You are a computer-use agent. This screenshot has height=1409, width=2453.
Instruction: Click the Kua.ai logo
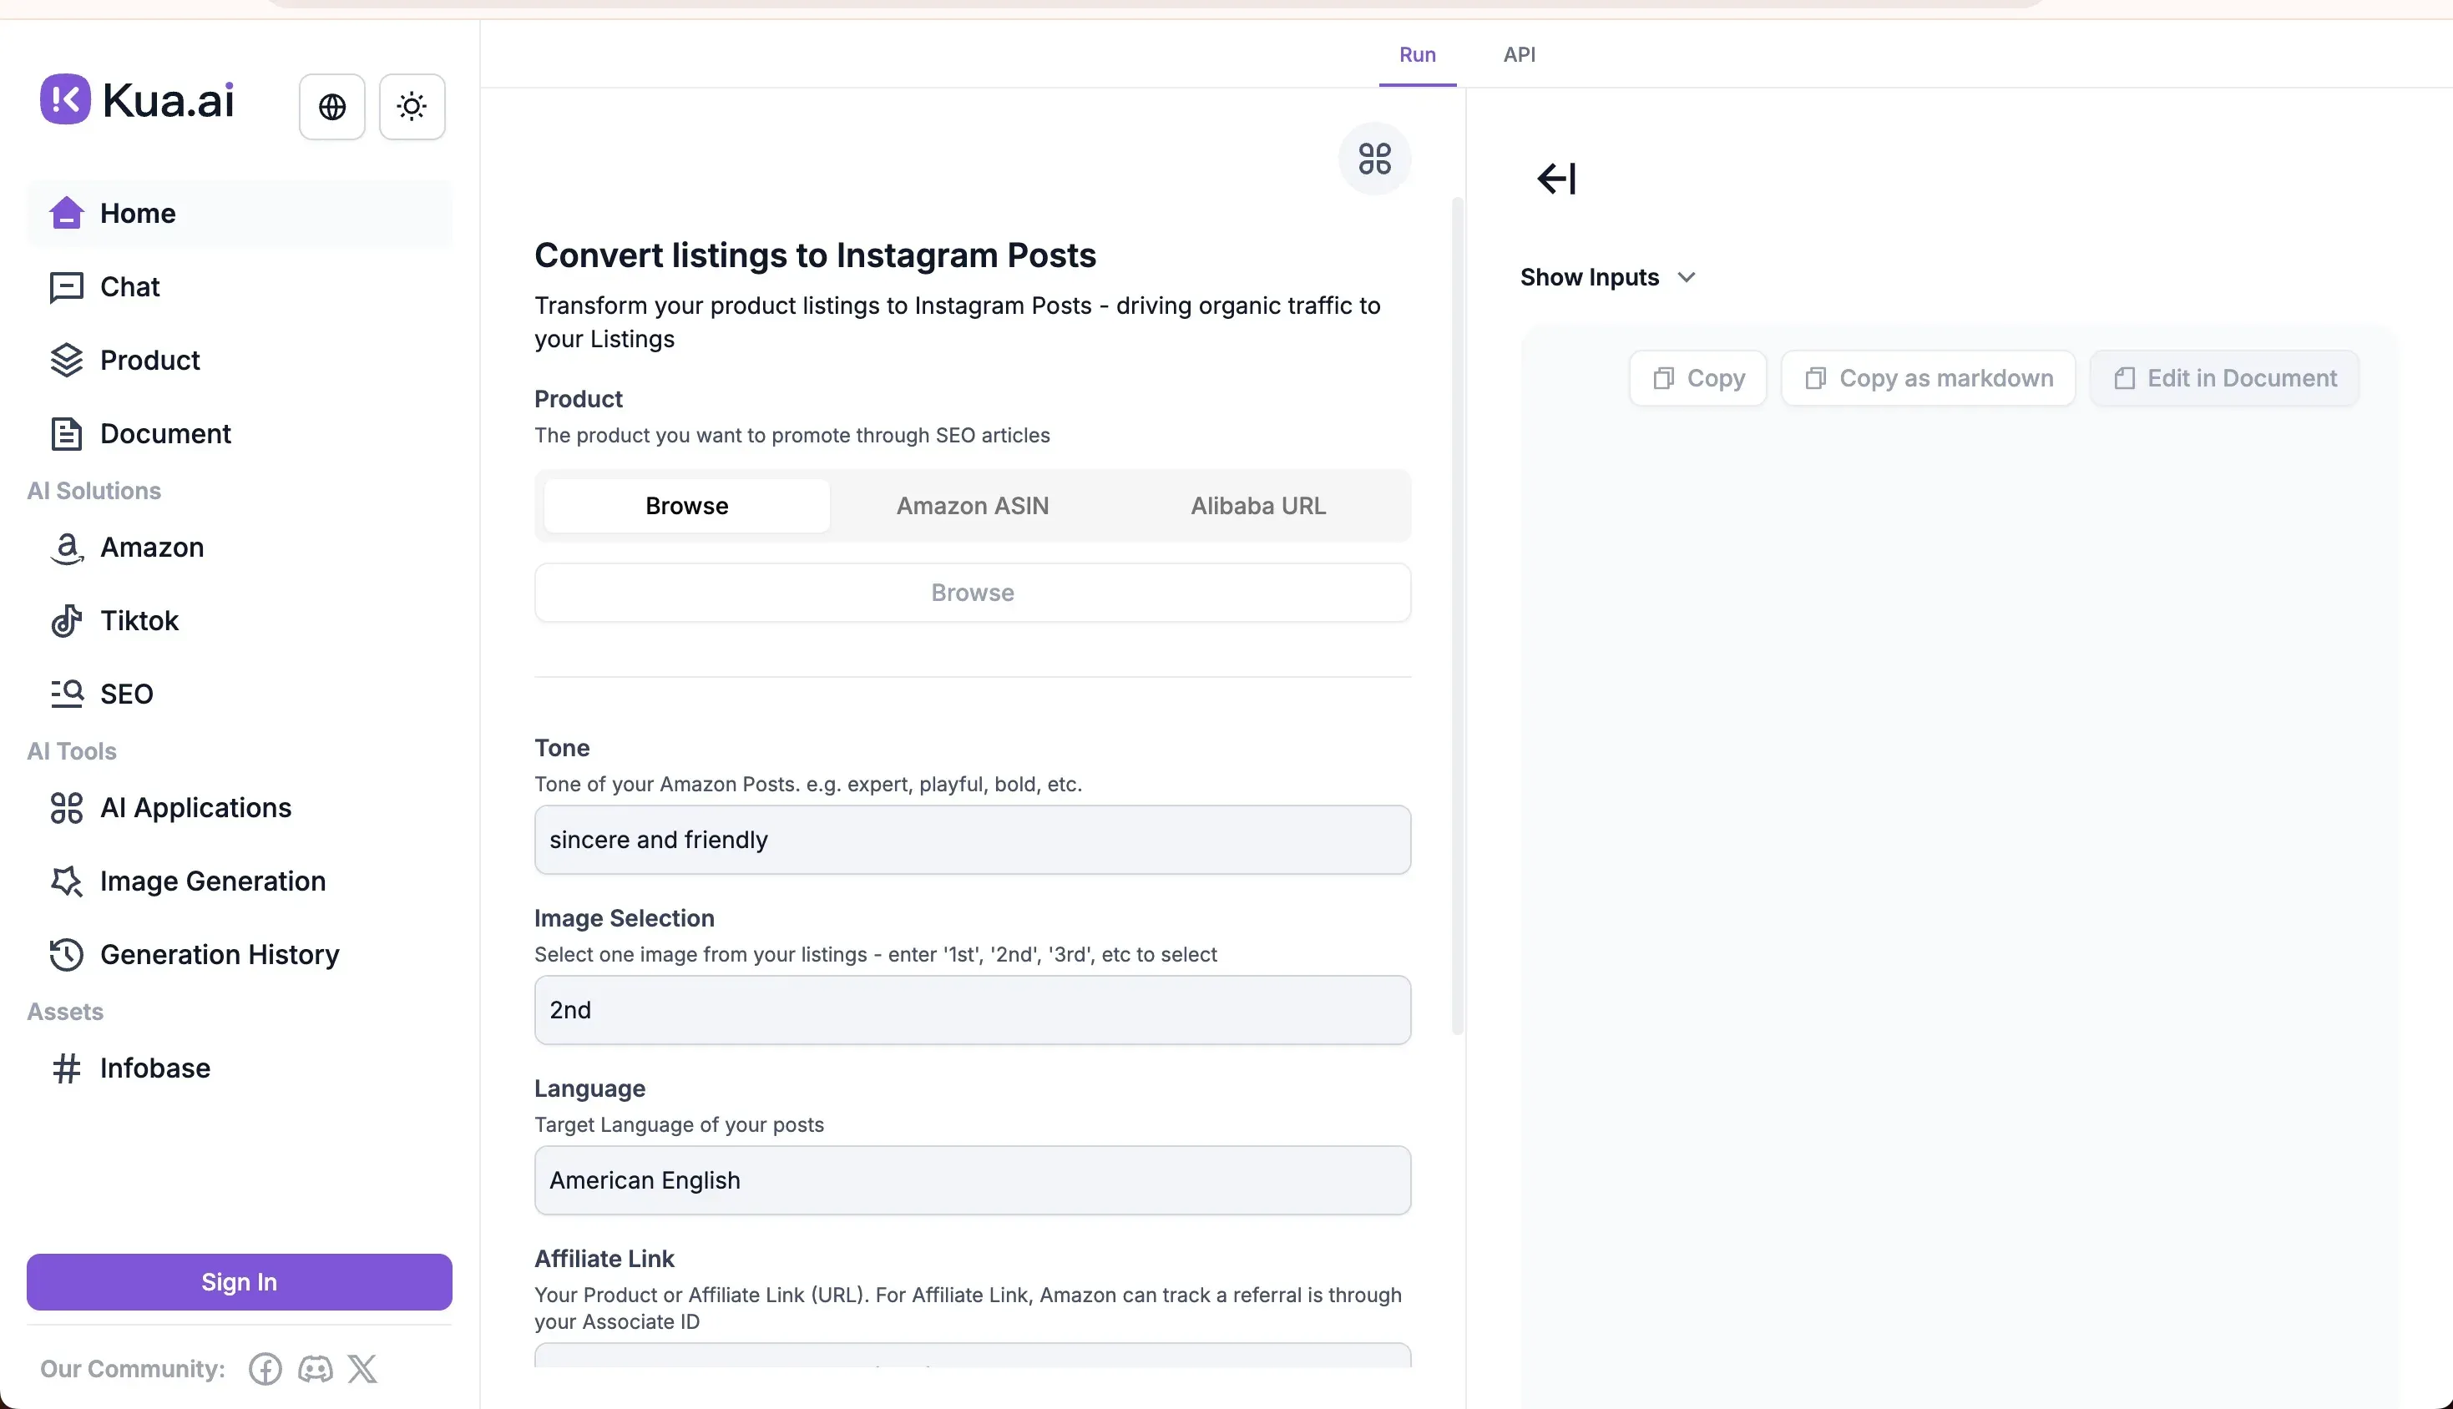click(x=138, y=99)
